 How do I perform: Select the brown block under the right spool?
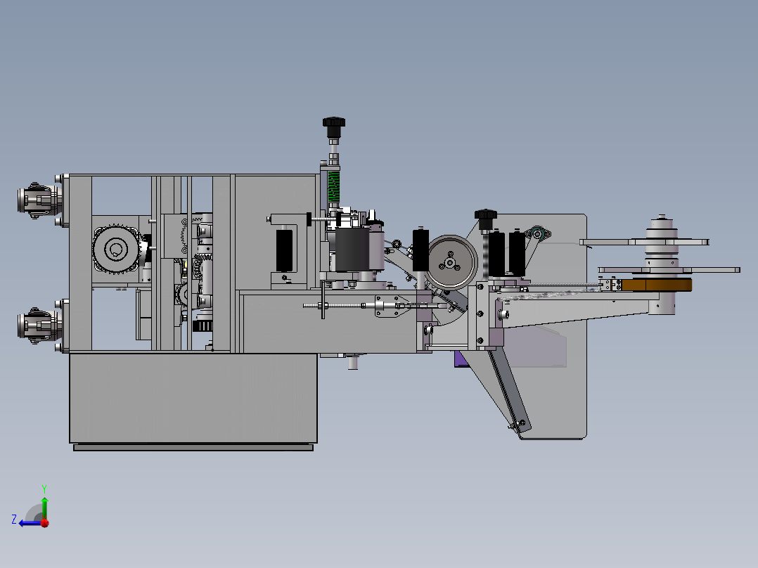[x=656, y=285]
